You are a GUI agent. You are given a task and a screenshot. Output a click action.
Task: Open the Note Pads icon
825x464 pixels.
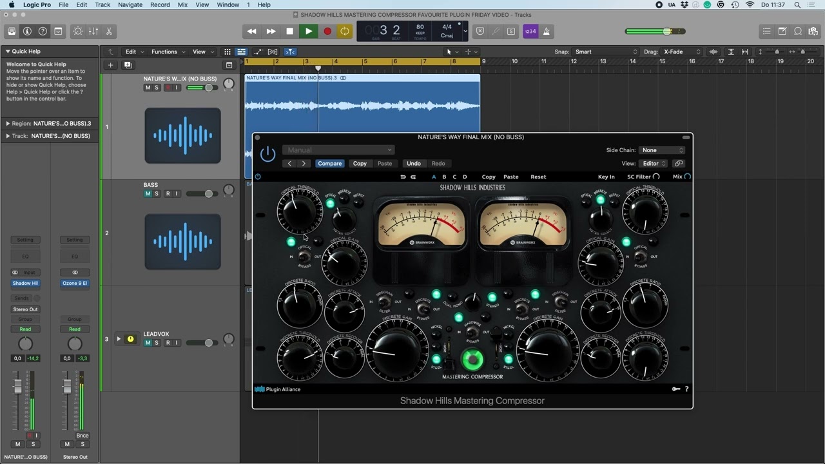(x=782, y=31)
